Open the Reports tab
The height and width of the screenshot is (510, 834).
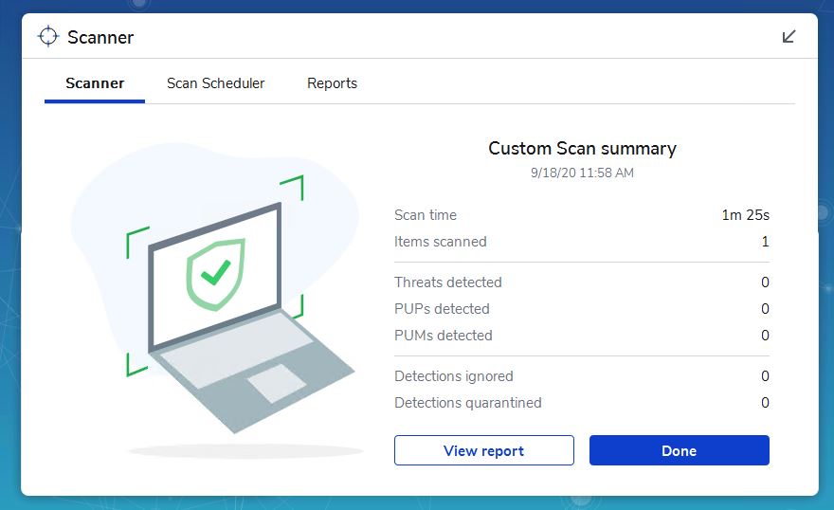click(332, 83)
